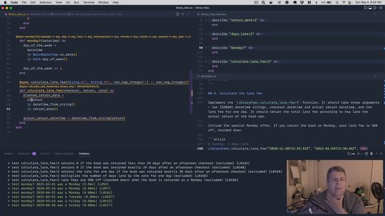Toggle secondary sidebar layout icon in title bar

coord(375,8)
